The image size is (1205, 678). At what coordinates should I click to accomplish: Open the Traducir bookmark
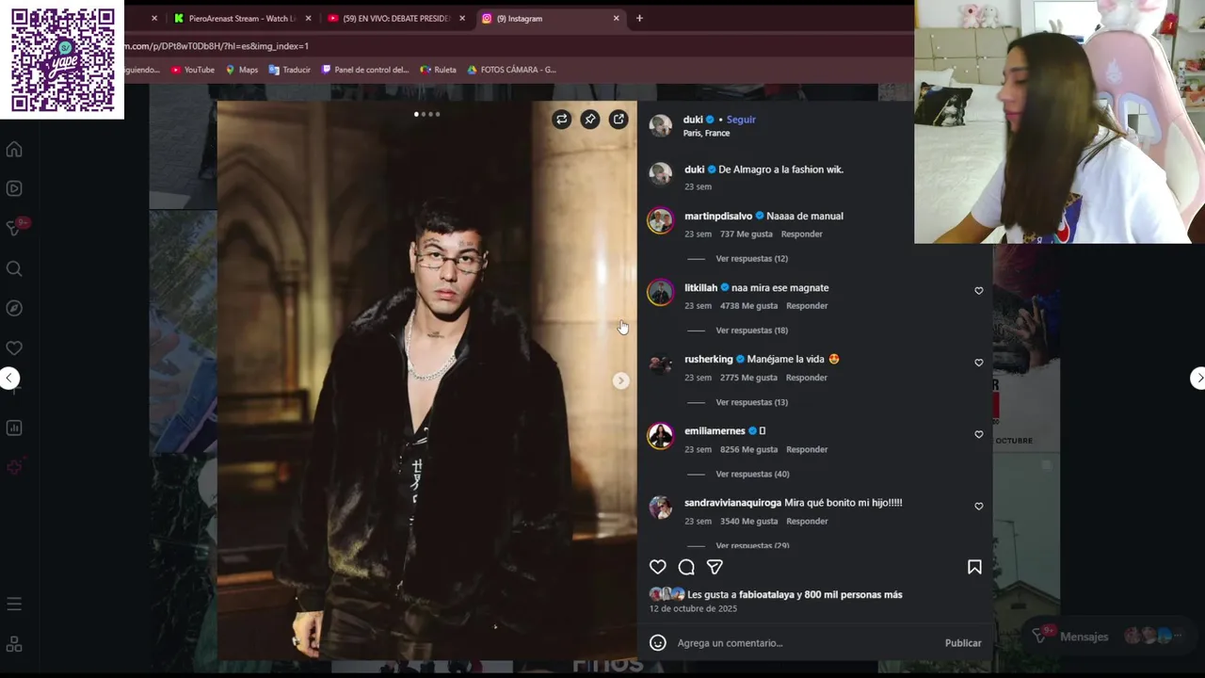[290, 70]
